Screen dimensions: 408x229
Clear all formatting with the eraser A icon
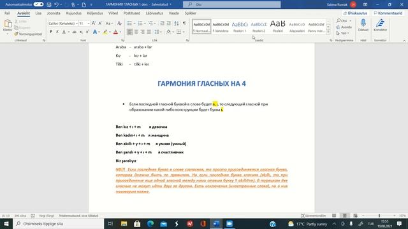click(119, 24)
